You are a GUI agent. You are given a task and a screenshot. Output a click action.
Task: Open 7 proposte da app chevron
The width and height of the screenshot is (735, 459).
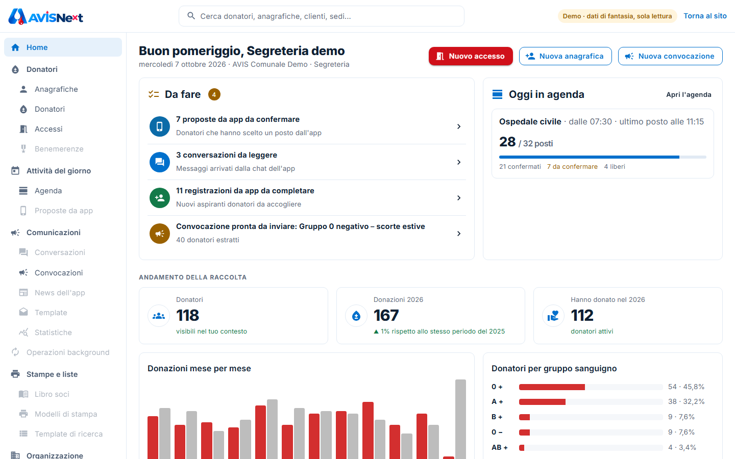click(459, 126)
